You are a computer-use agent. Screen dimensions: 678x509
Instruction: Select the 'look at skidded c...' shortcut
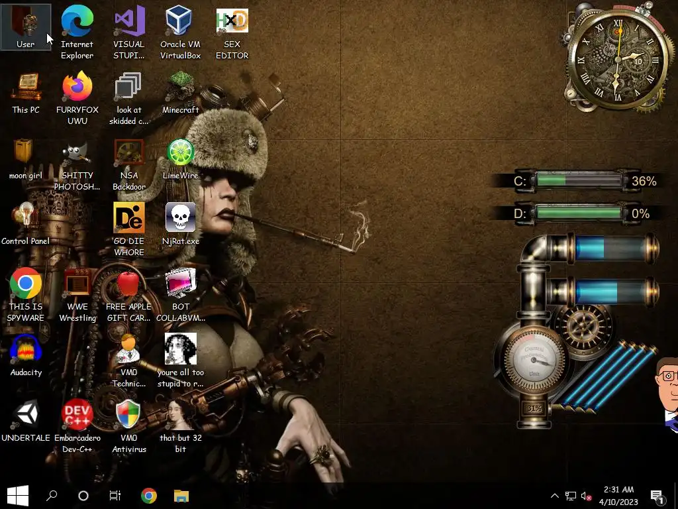click(x=129, y=98)
